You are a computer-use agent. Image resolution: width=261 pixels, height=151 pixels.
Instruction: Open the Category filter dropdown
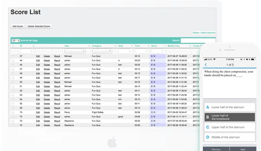coord(102,51)
